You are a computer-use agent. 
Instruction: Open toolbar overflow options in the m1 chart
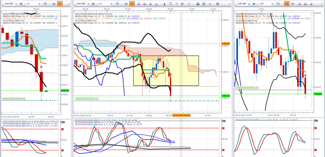point(69,4)
